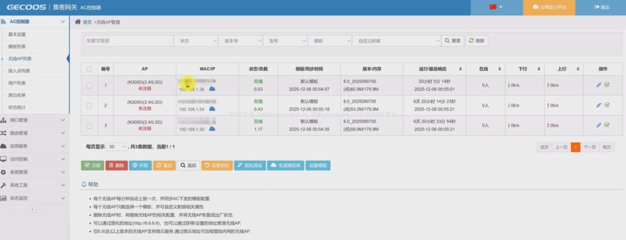Open 模板列表 in sidebar
626x240 pixels.
click(x=17, y=46)
